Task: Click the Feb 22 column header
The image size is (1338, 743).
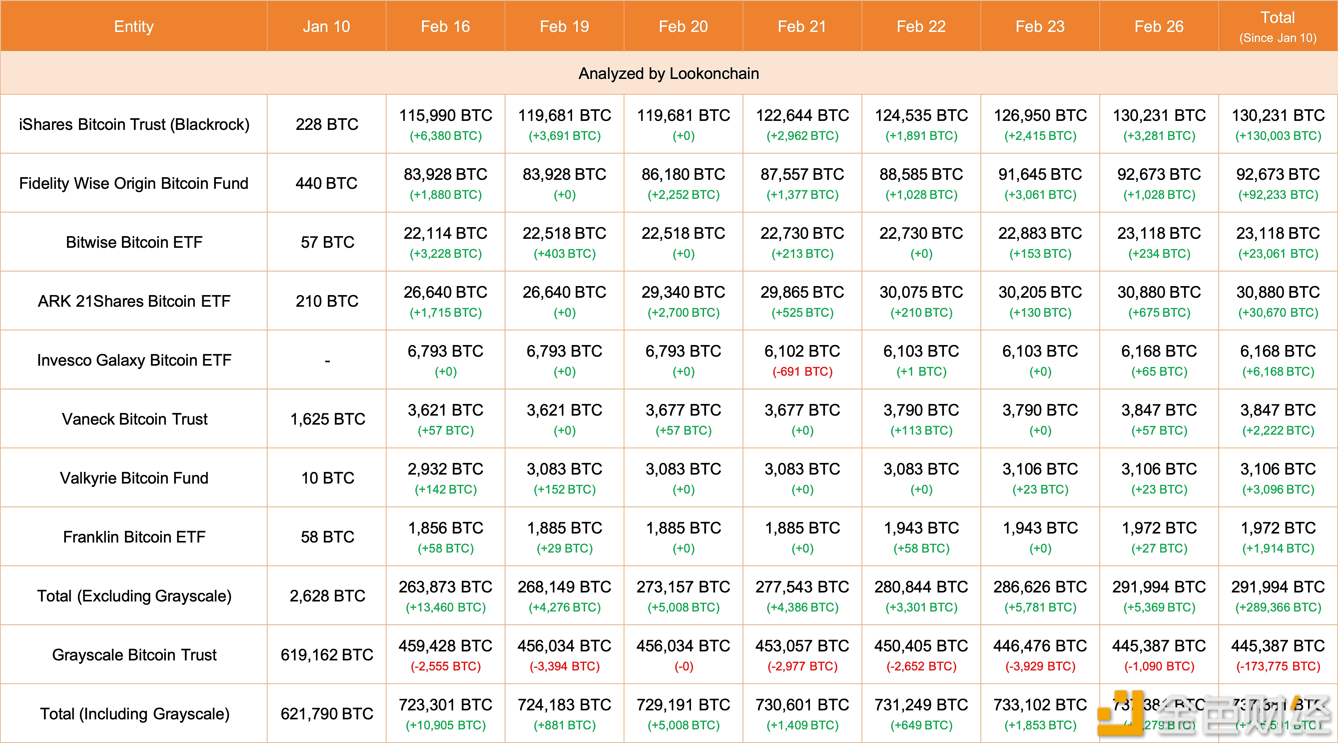Action: coord(921,27)
